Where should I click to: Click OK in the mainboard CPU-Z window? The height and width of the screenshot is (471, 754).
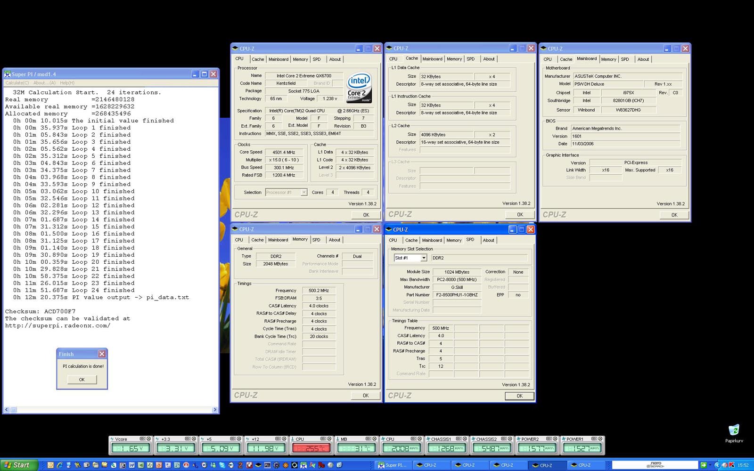(x=674, y=215)
